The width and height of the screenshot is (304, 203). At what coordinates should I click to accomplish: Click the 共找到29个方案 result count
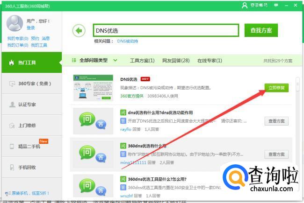coord(278,61)
